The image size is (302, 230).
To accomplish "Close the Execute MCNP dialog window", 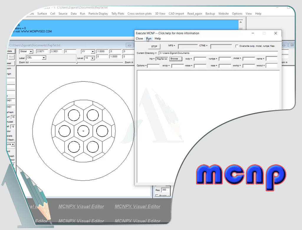I will [x=276, y=33].
